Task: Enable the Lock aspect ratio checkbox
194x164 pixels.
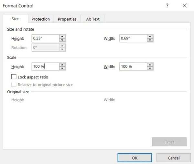Action: click(14, 77)
